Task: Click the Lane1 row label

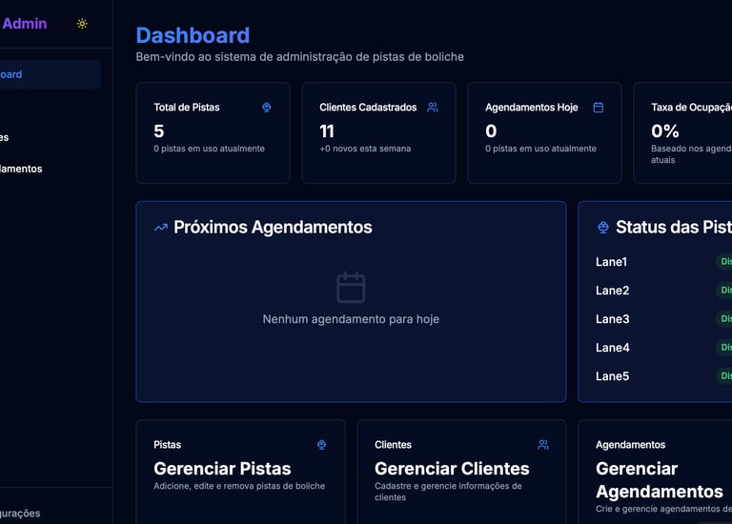Action: [x=611, y=262]
